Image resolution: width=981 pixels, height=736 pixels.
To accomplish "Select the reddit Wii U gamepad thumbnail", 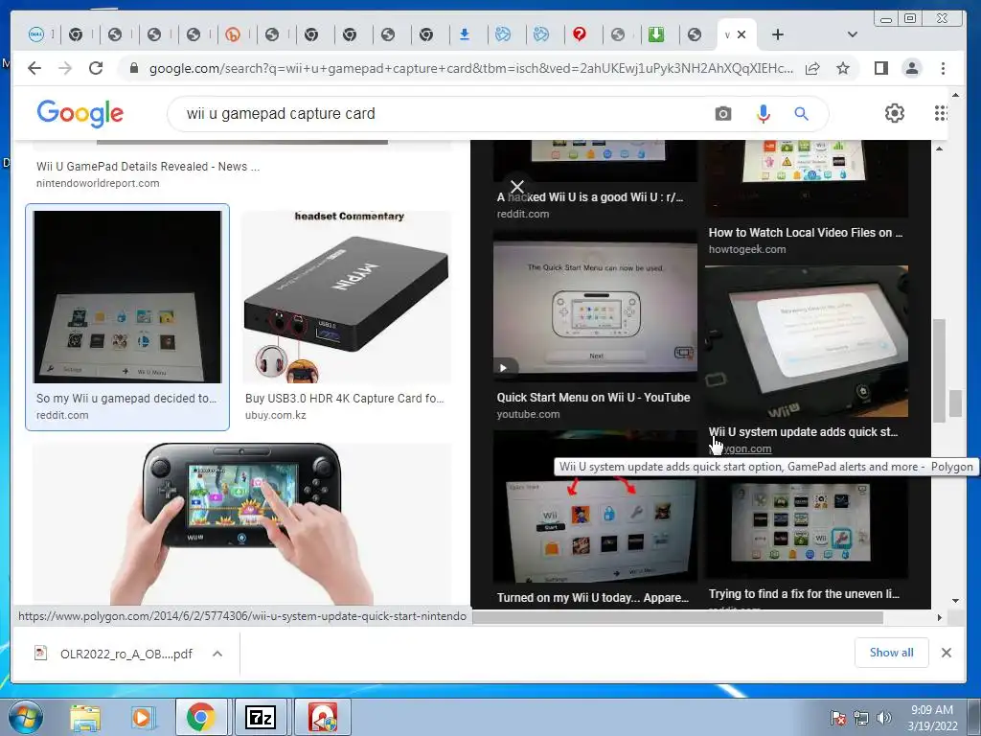I will 127,297.
